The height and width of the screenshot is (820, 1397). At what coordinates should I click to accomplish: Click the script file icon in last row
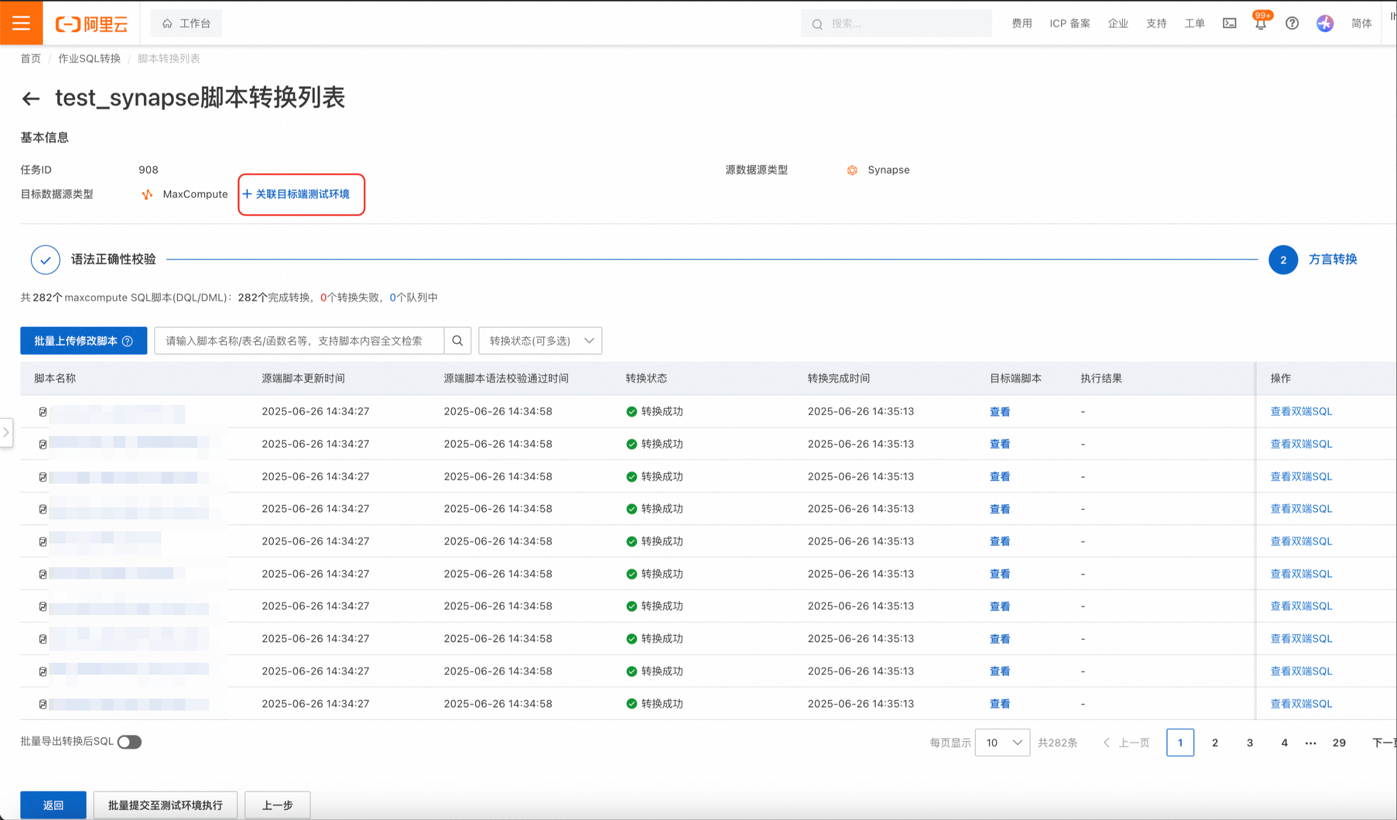tap(43, 704)
